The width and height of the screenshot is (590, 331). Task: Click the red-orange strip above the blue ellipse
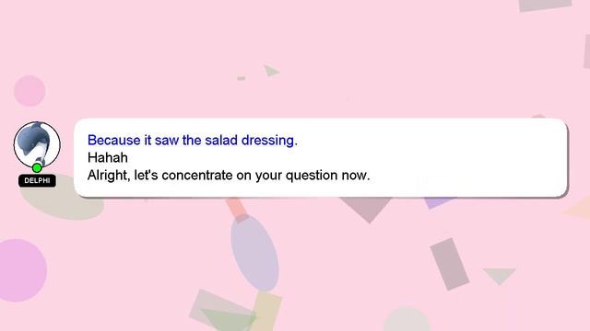tap(237, 210)
